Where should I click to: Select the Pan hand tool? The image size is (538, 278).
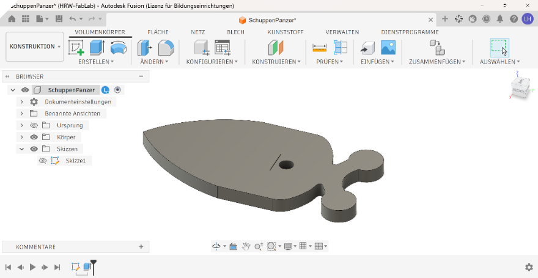click(x=246, y=246)
